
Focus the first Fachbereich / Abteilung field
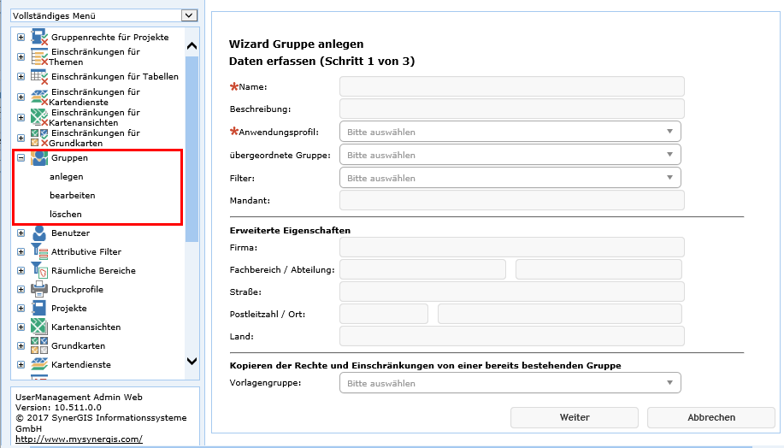(423, 269)
